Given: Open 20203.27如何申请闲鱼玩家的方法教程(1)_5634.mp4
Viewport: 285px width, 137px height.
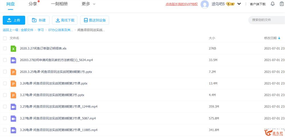Looking at the screenshot, I should point(56,60).
